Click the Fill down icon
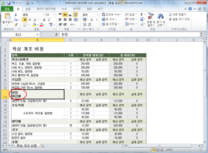 [x=142, y=19]
